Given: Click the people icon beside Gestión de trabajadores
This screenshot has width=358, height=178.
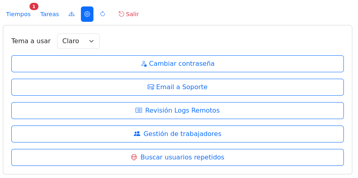Looking at the screenshot, I should pyautogui.click(x=137, y=134).
